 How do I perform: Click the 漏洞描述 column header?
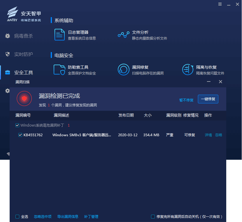(x=61, y=115)
